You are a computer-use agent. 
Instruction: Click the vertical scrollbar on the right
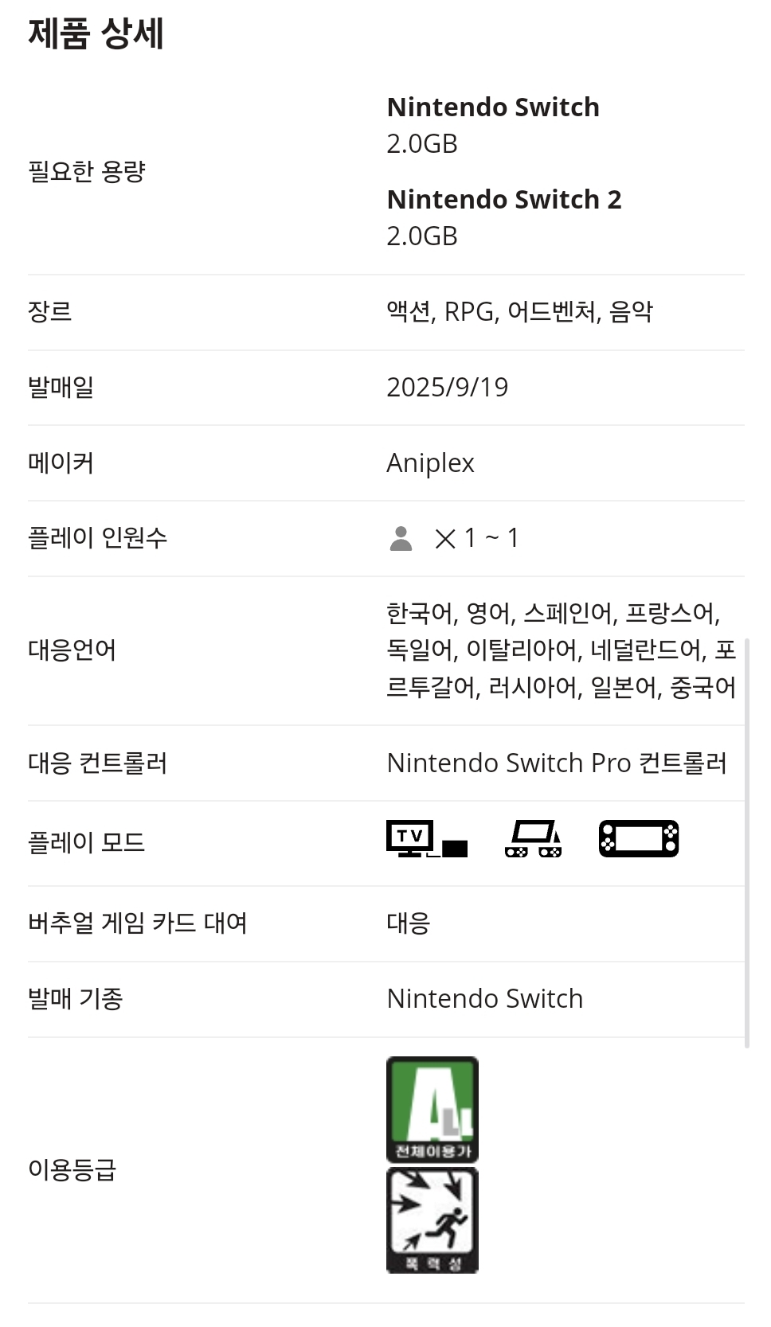[x=746, y=842]
